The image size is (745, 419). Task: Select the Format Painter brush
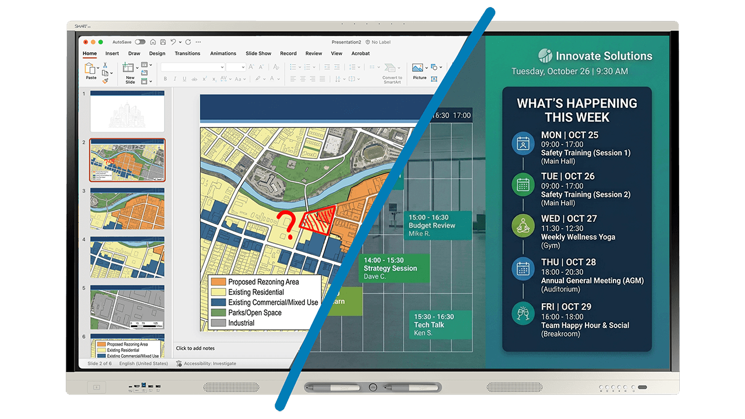coord(105,81)
